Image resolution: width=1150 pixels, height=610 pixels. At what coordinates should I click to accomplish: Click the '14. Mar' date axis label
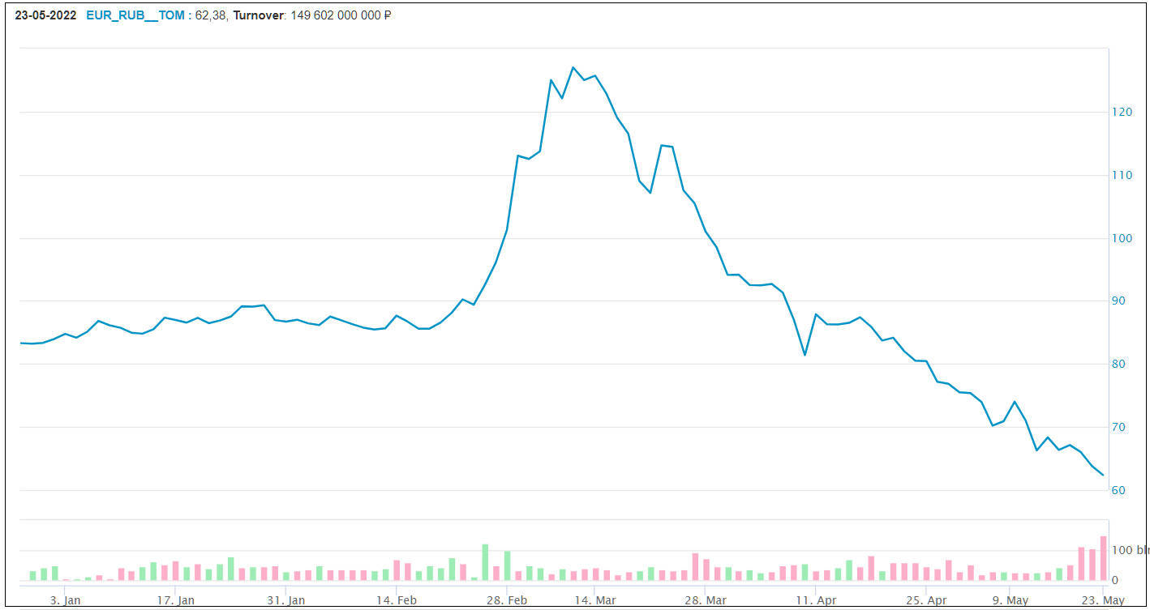tap(594, 600)
